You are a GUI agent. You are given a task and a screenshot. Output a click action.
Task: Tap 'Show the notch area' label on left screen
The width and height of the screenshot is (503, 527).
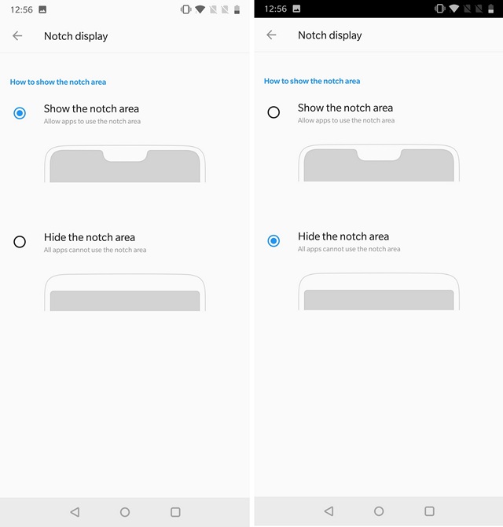click(91, 108)
